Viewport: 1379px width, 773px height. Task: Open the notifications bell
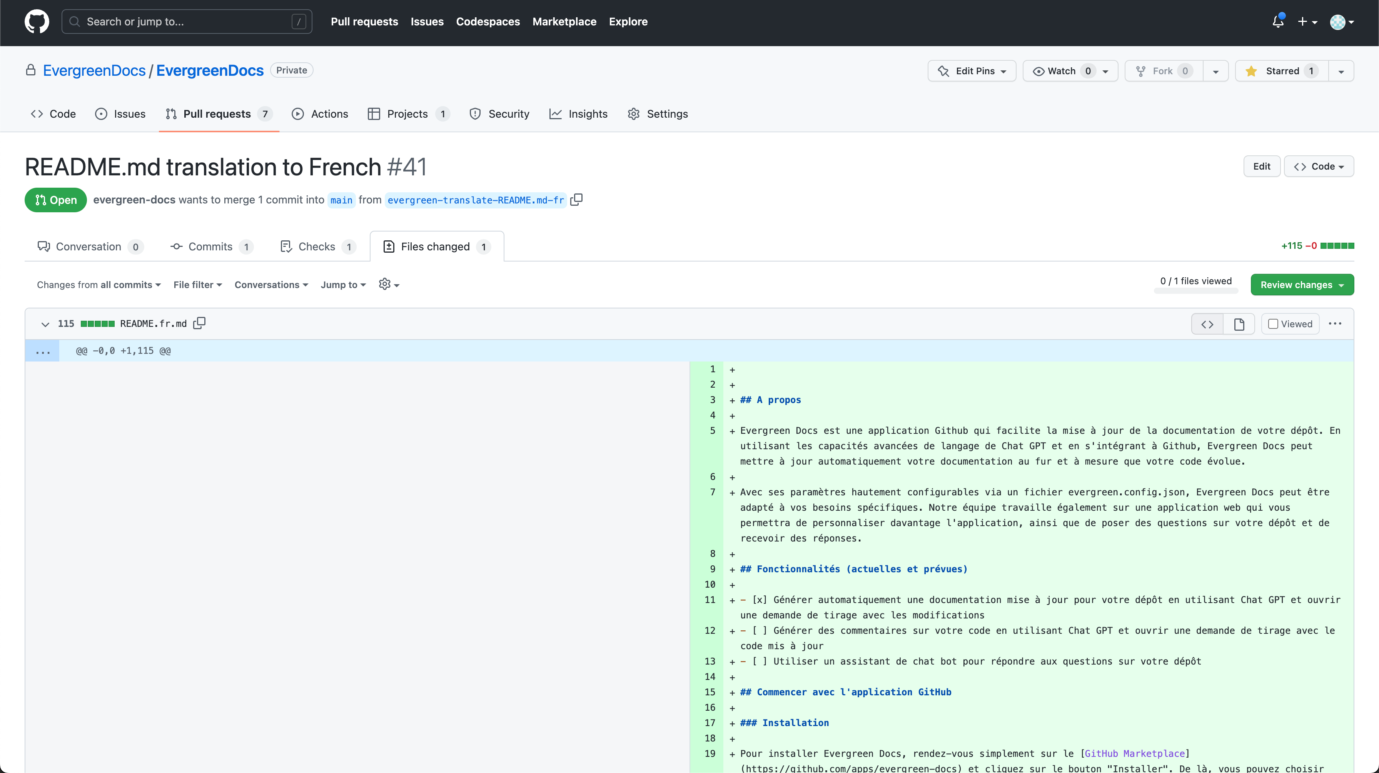click(1278, 22)
